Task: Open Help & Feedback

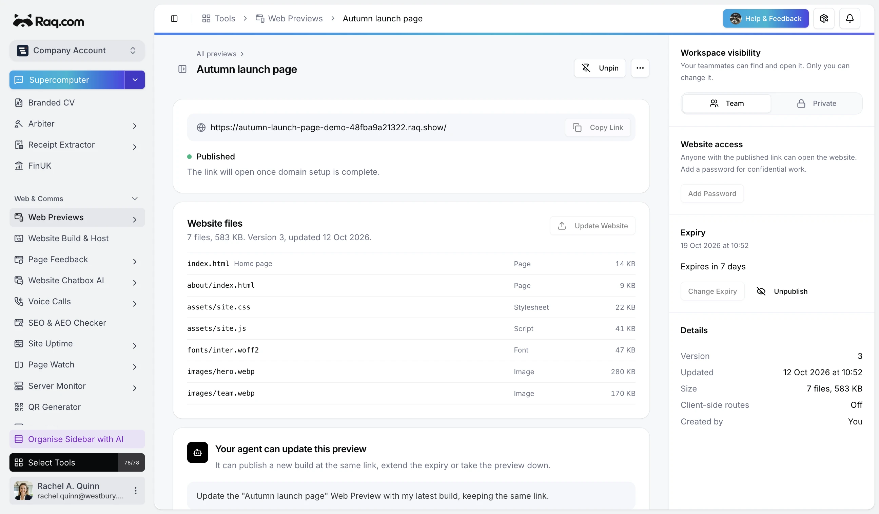Action: [766, 19]
